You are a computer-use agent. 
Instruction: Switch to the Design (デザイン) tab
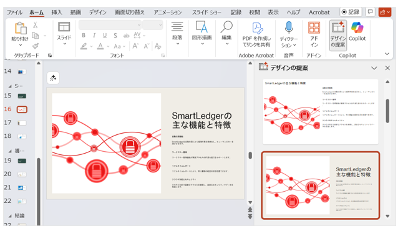tap(98, 12)
